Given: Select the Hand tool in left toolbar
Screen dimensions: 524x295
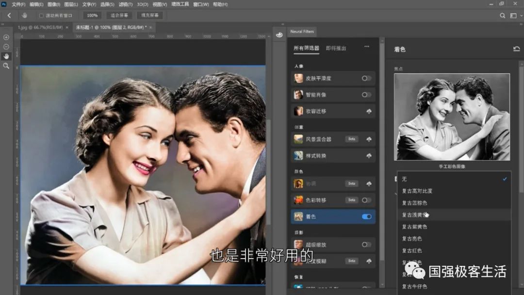Looking at the screenshot, I should point(6,56).
